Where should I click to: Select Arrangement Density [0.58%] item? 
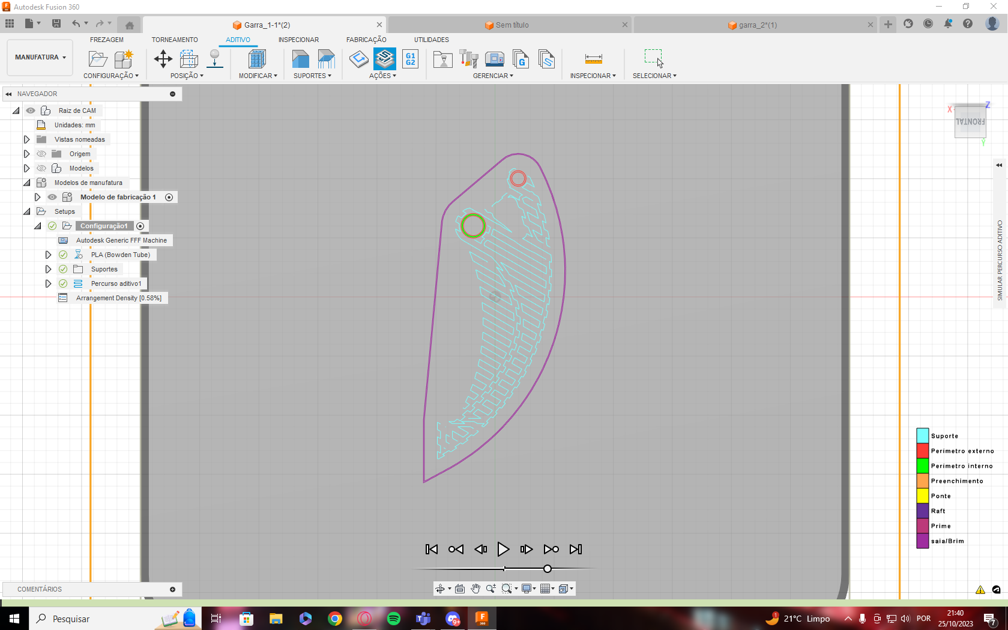coord(113,298)
